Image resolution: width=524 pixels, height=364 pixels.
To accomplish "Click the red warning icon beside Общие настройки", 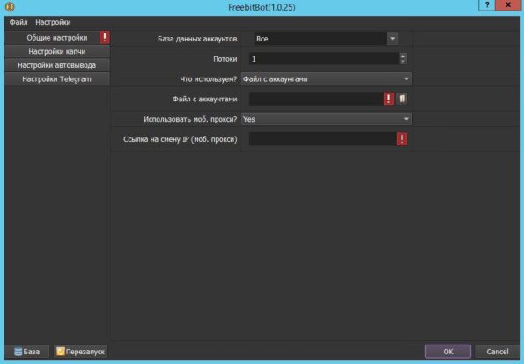I will coord(105,37).
